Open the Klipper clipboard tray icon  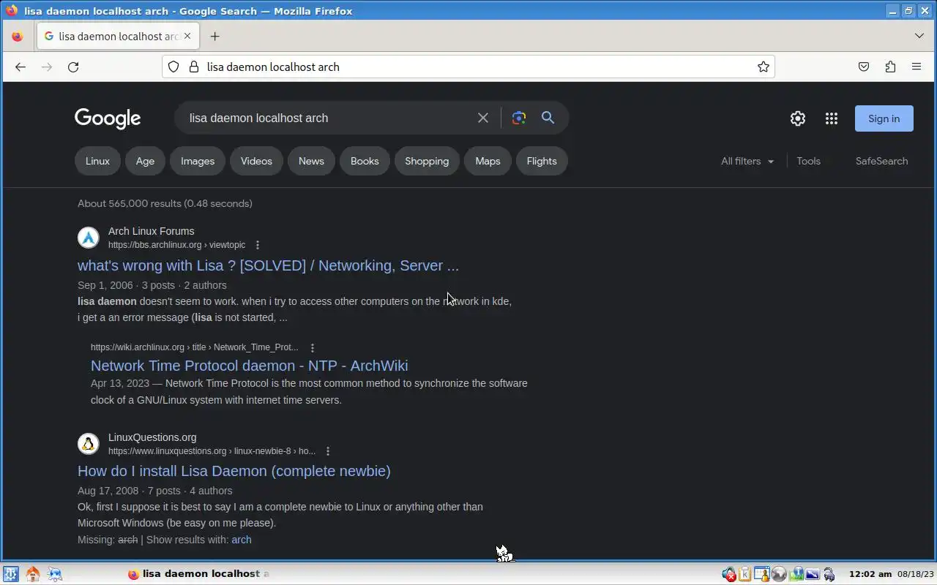pos(745,574)
